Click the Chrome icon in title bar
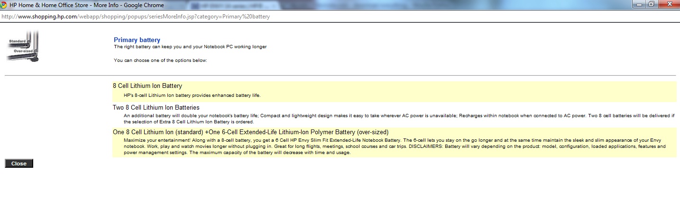Viewport: 680px width, 215px height. [4, 5]
